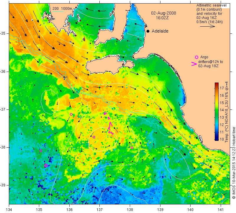Click longitude tick label '134'
This screenshot has height=213, width=236.
(9, 210)
